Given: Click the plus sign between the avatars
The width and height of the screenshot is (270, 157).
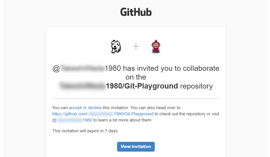Looking at the screenshot, I should [x=136, y=46].
